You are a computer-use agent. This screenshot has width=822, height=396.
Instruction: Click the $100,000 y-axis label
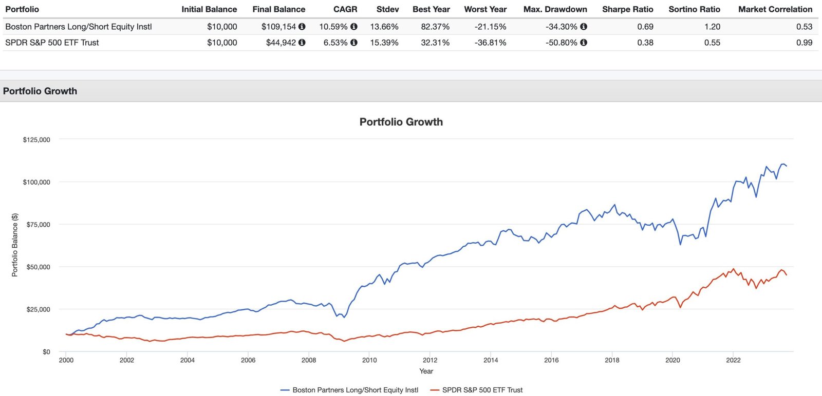point(36,182)
